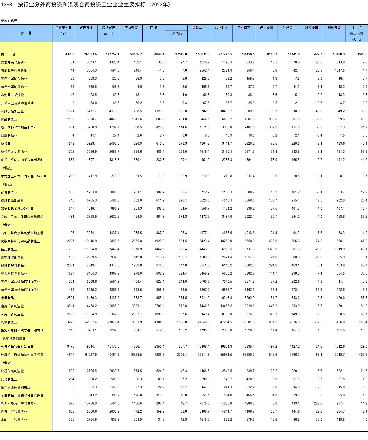Click the 通用设备制造业 row label
The height and width of the screenshot is (440, 368).
(12, 306)
